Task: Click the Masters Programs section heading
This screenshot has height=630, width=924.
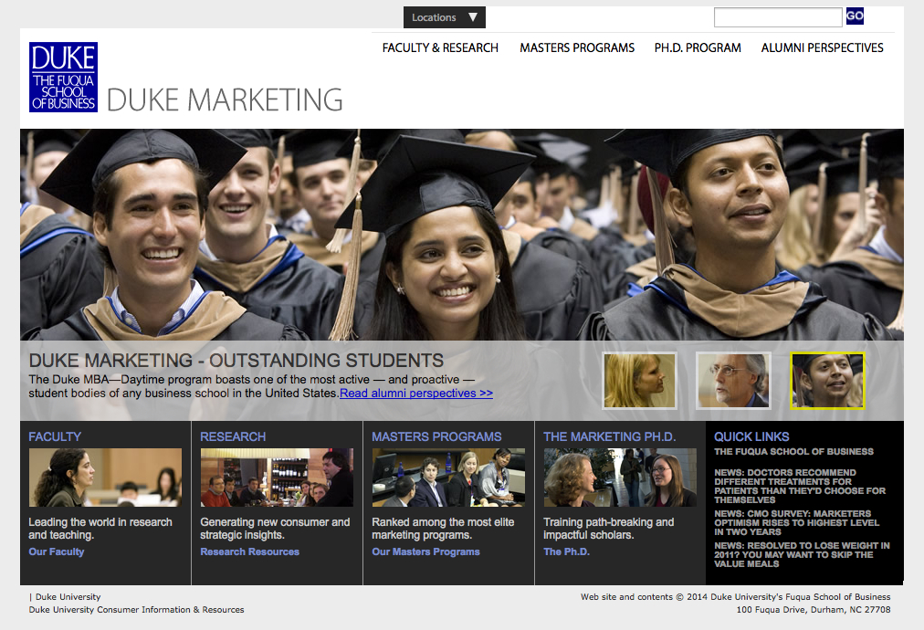Action: click(436, 436)
